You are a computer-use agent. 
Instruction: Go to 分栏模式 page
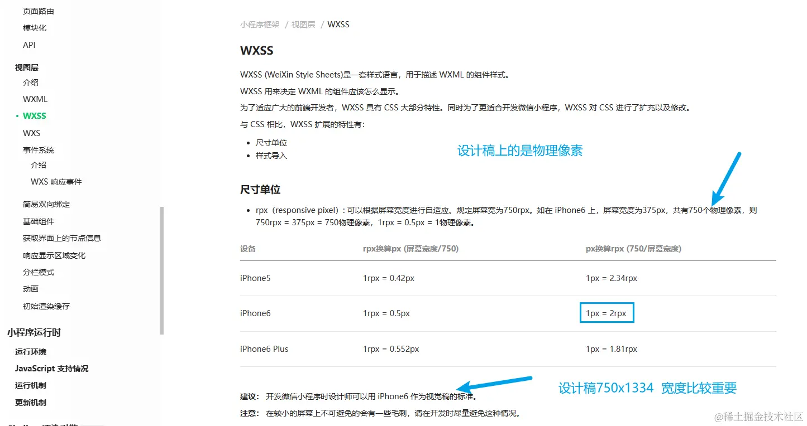(39, 272)
